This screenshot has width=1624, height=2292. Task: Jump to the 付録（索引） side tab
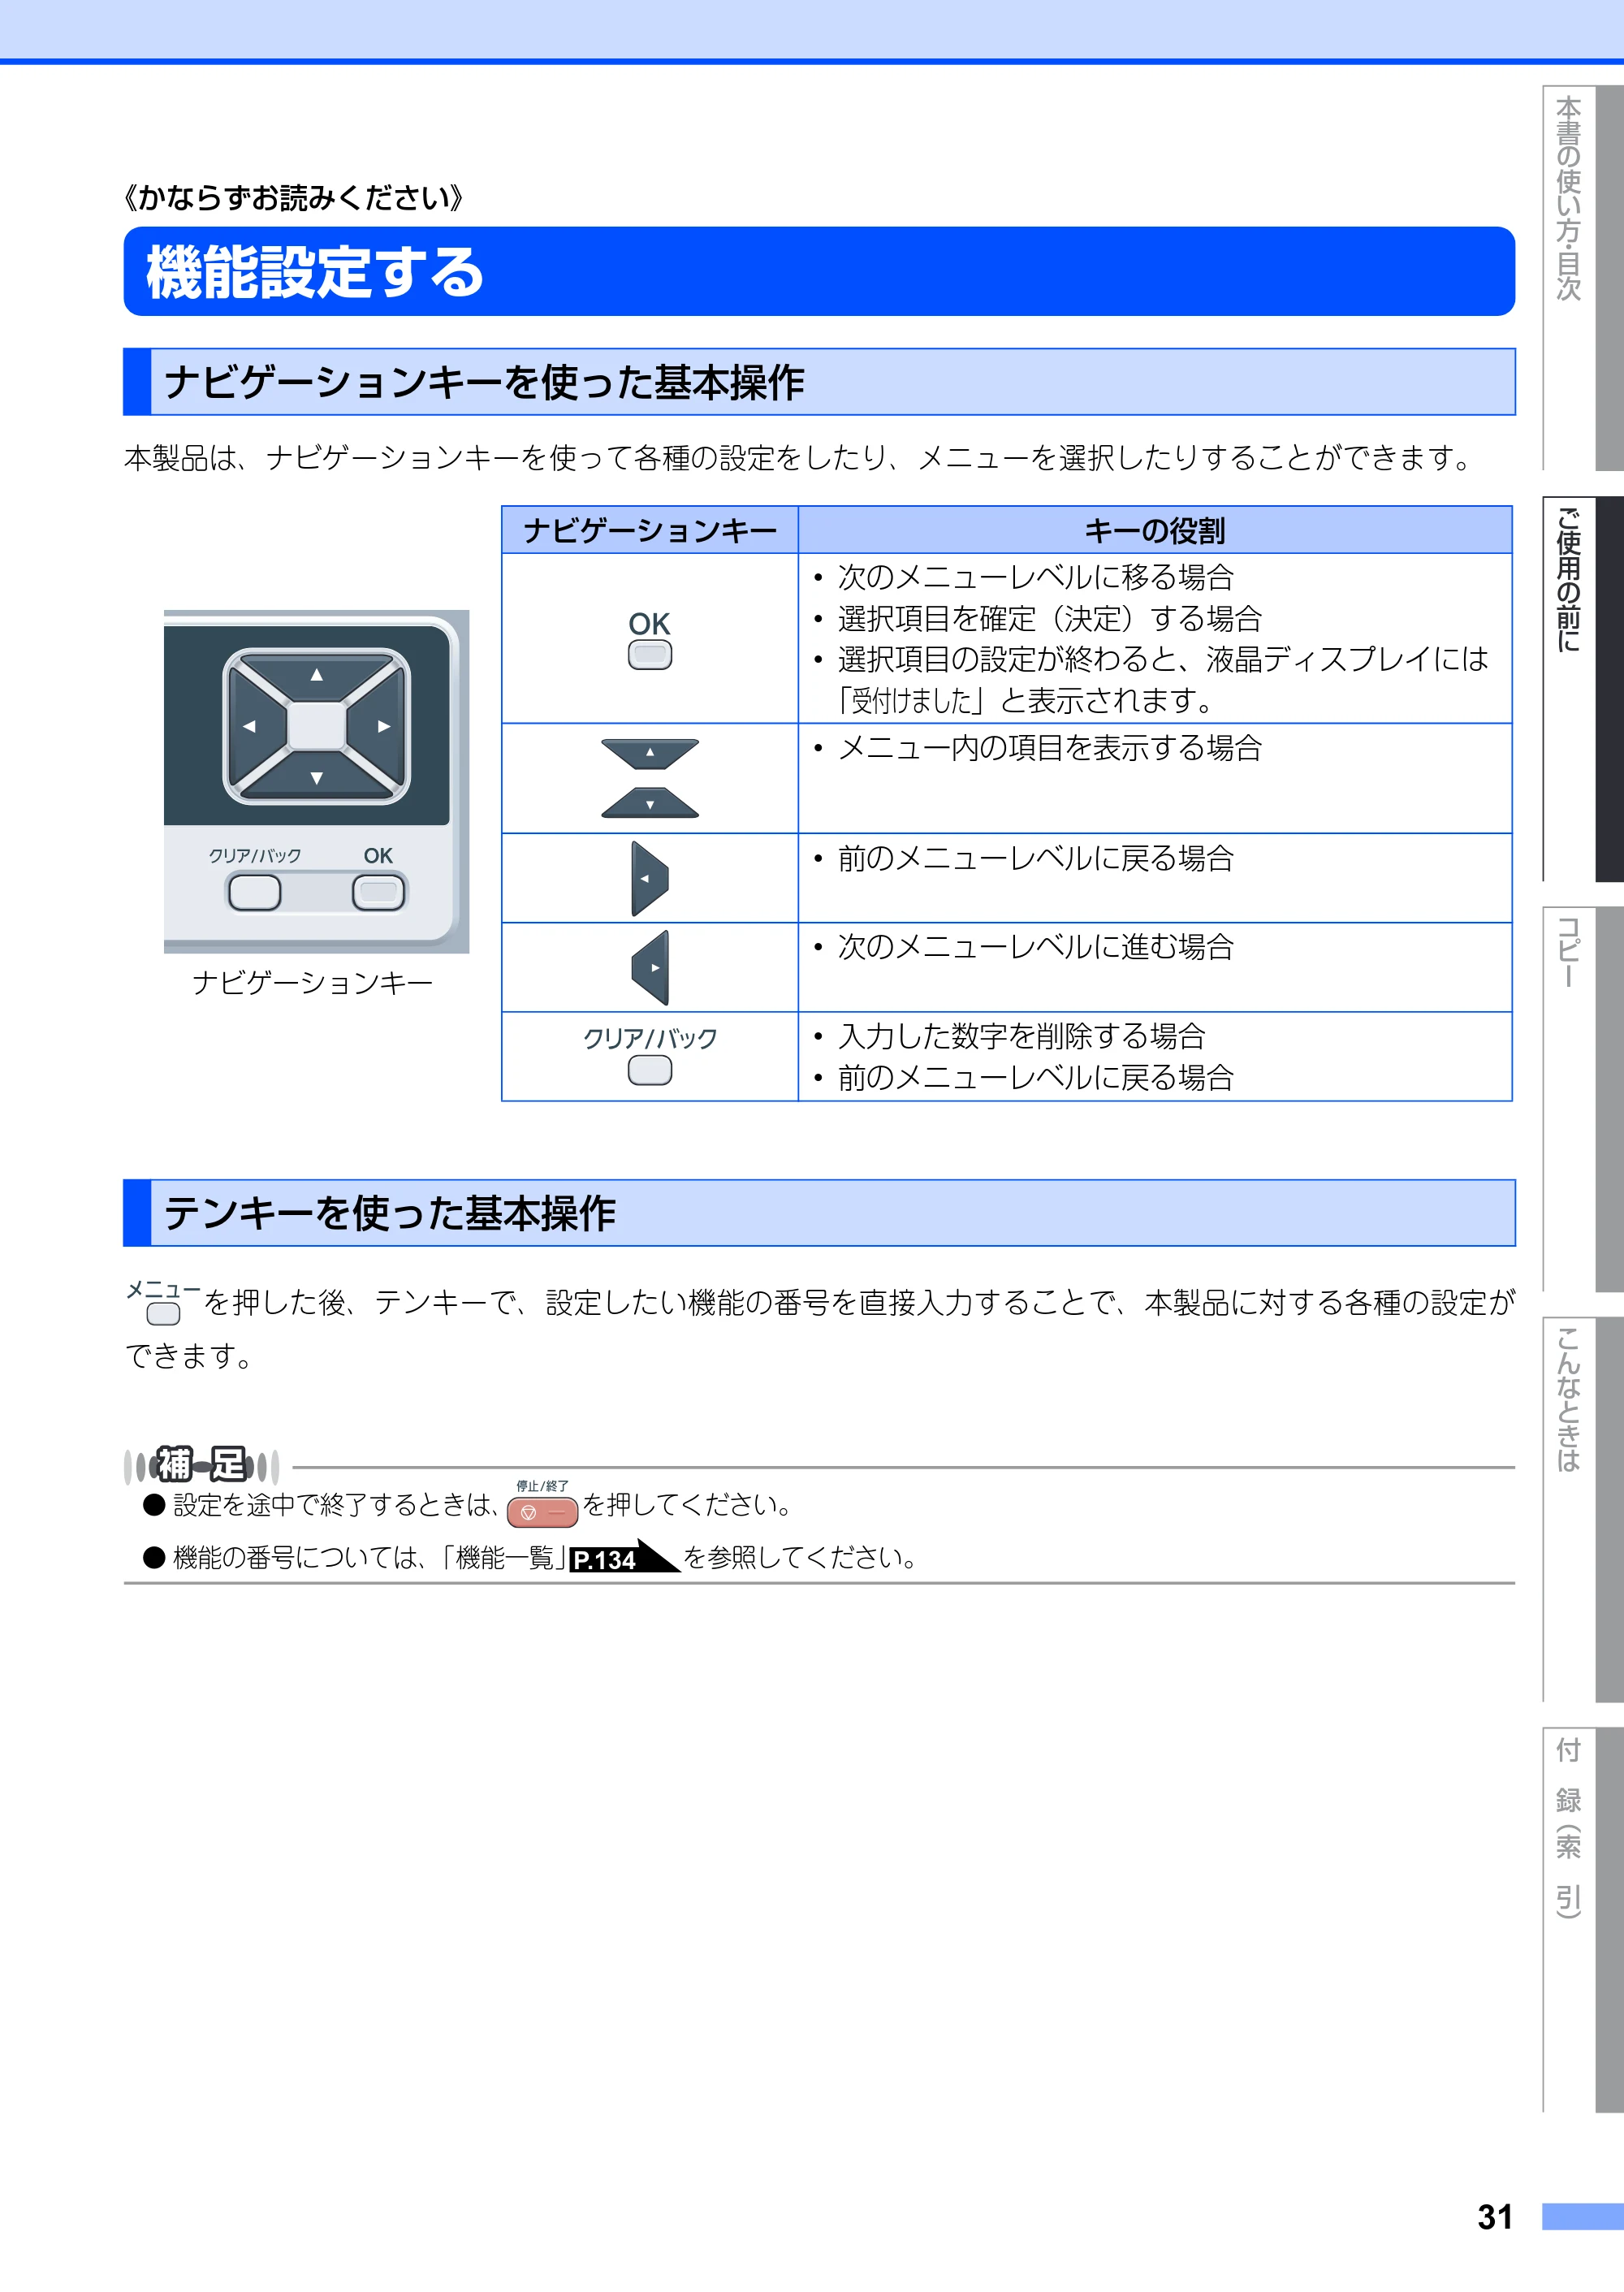click(x=1583, y=1920)
